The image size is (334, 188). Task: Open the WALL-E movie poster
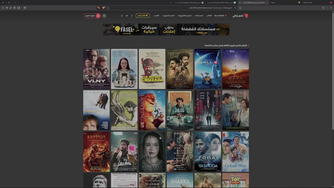point(208,69)
